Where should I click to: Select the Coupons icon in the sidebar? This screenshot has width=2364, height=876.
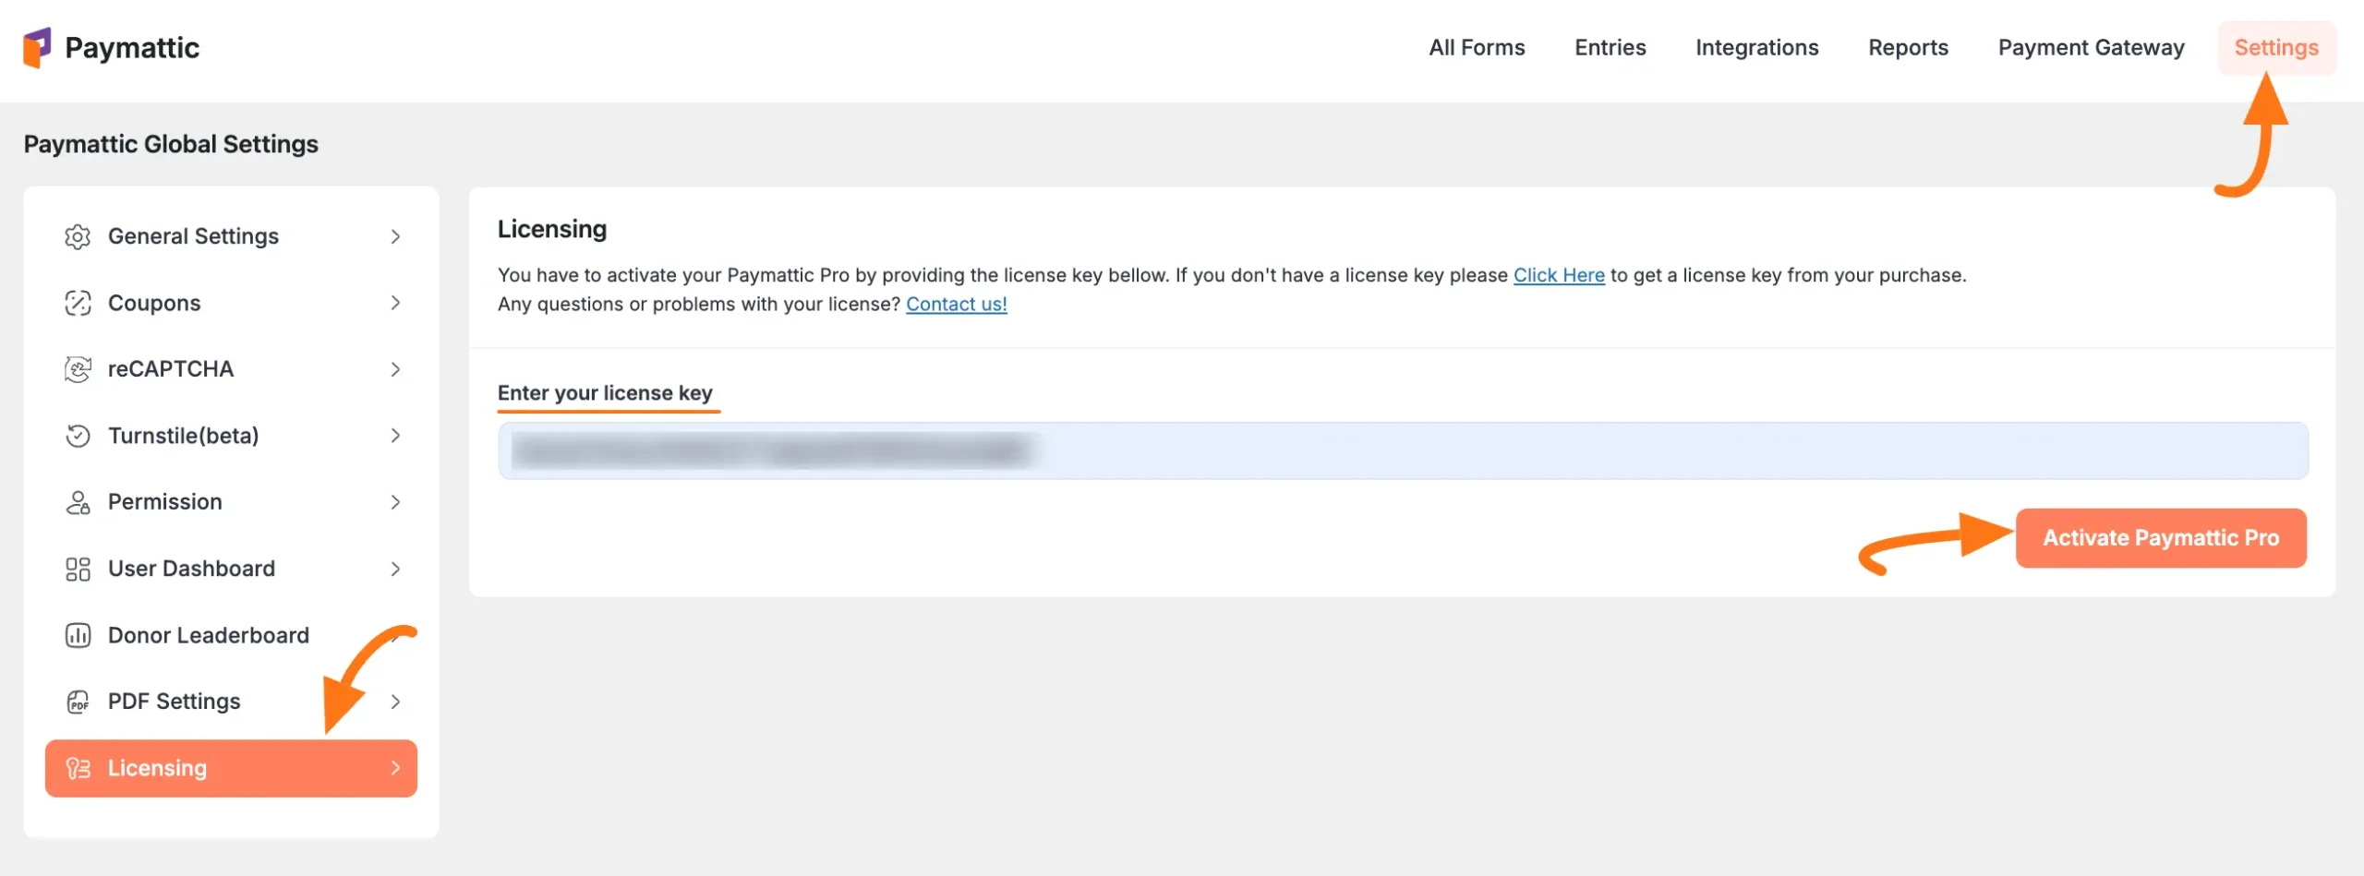tap(78, 303)
